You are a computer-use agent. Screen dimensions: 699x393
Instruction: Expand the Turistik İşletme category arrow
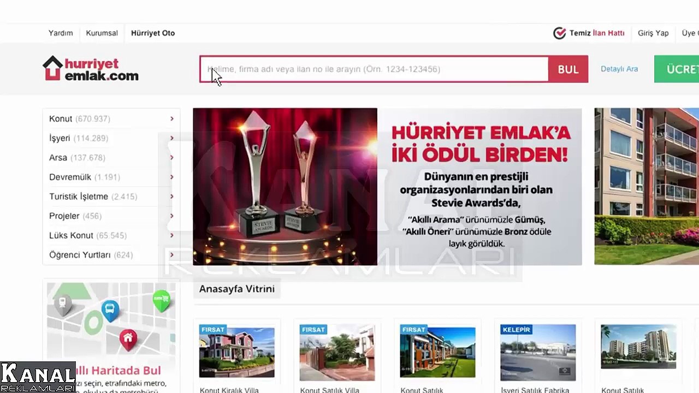click(x=171, y=196)
